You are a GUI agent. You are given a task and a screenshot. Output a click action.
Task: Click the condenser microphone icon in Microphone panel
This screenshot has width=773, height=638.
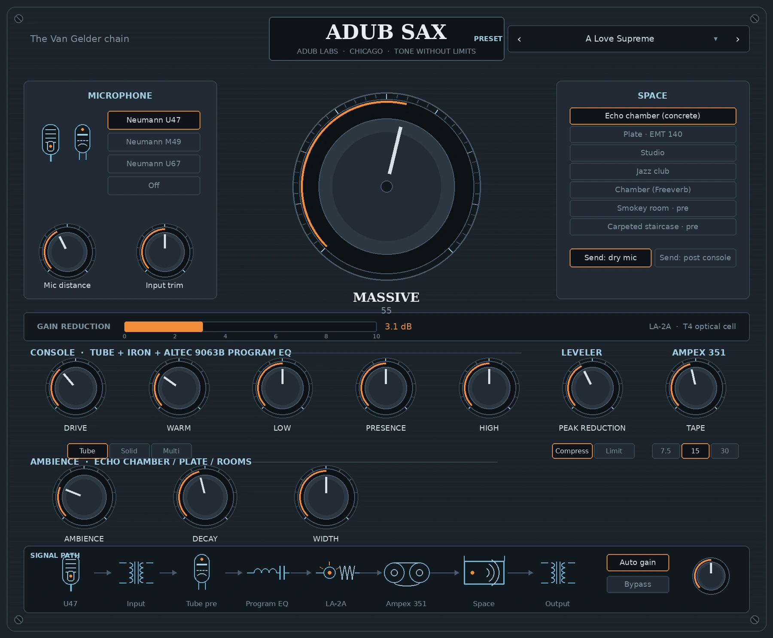[51, 142]
